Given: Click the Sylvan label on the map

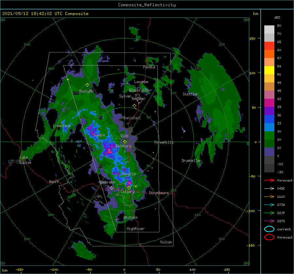Looking at the screenshot, I should click(125, 96).
